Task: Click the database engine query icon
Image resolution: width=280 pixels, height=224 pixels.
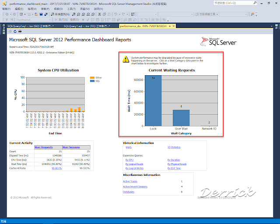Action: coord(73,14)
